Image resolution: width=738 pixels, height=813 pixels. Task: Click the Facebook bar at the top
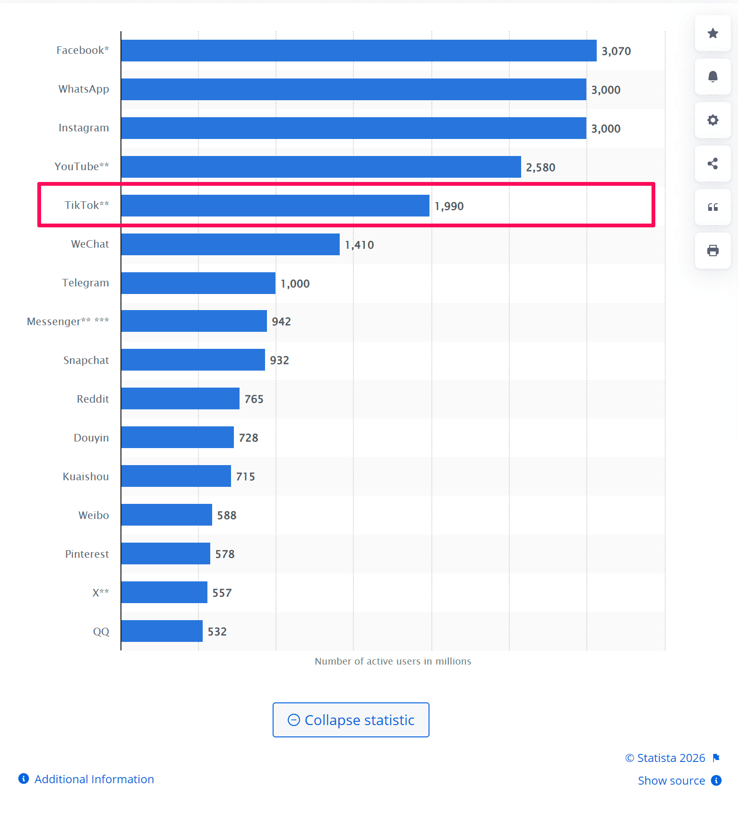354,50
